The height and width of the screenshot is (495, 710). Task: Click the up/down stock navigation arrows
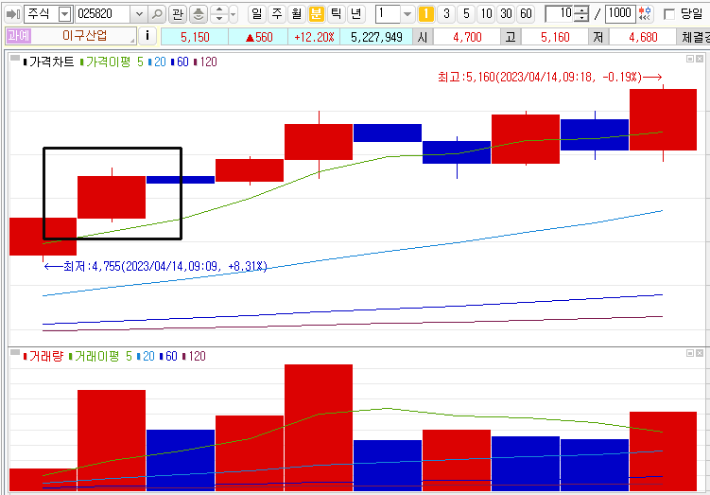219,14
